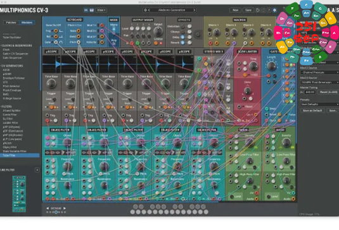Click the Reset (A=440) tuning button
Image resolution: width=339 pixels, height=230 pixels.
pos(328,92)
